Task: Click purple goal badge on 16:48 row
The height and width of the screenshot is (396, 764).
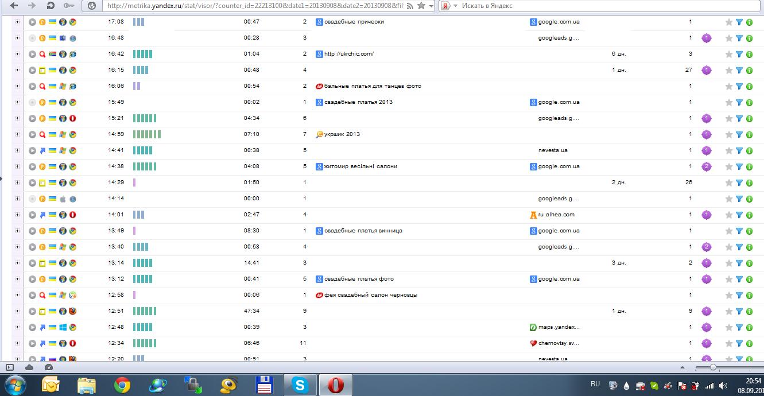Action: [x=707, y=38]
